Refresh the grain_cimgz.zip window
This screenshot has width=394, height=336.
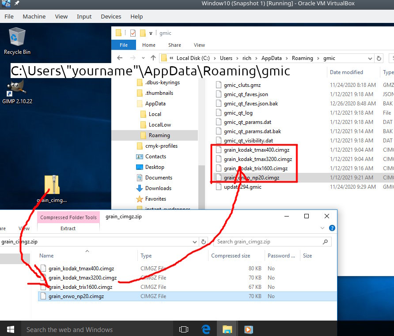click(204, 242)
